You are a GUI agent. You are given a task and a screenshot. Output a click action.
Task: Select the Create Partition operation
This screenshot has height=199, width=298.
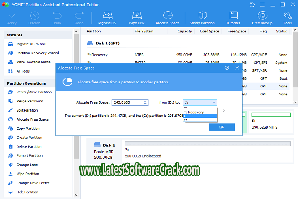point(29,138)
